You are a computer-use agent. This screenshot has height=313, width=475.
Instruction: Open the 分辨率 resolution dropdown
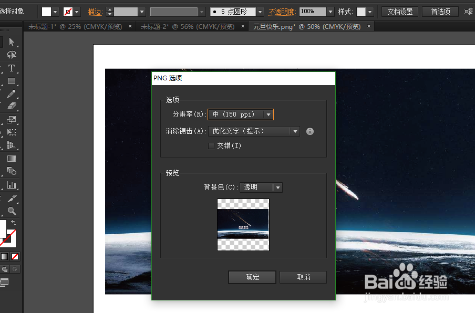(x=241, y=114)
